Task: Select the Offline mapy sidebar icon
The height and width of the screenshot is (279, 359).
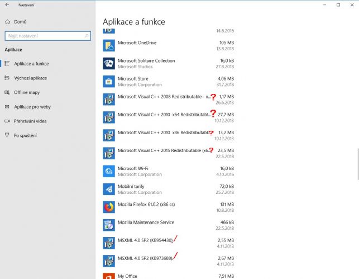Action: coord(7,92)
